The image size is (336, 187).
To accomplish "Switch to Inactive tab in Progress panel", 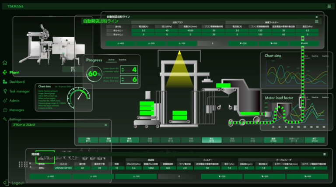I will pyautogui.click(x=122, y=60).
